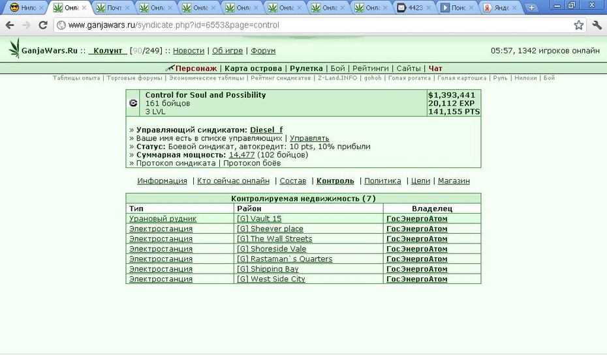
Task: Open Таблицы опыта link
Action: 76,78
